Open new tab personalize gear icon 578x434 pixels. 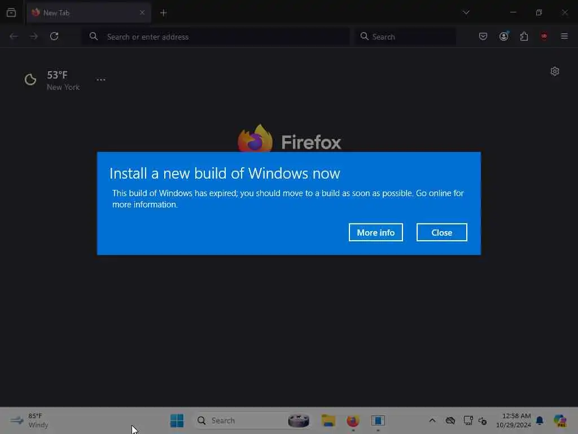click(555, 71)
